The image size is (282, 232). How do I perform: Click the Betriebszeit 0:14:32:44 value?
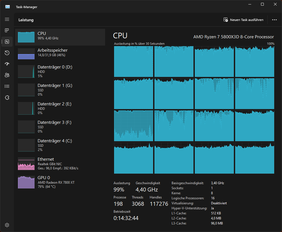[126, 218]
